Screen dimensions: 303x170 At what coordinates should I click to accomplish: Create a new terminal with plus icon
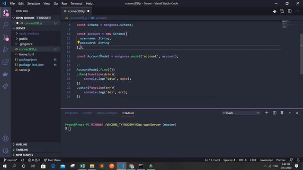[x=267, y=113]
